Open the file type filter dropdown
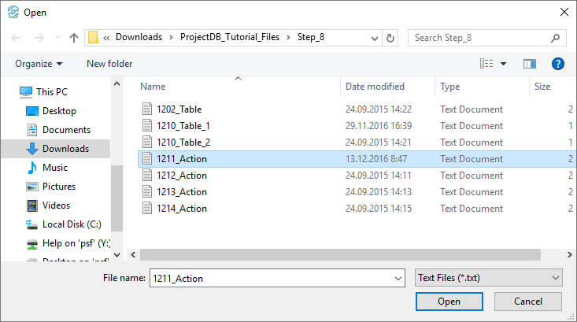The height and width of the screenshot is (322, 577). point(488,278)
